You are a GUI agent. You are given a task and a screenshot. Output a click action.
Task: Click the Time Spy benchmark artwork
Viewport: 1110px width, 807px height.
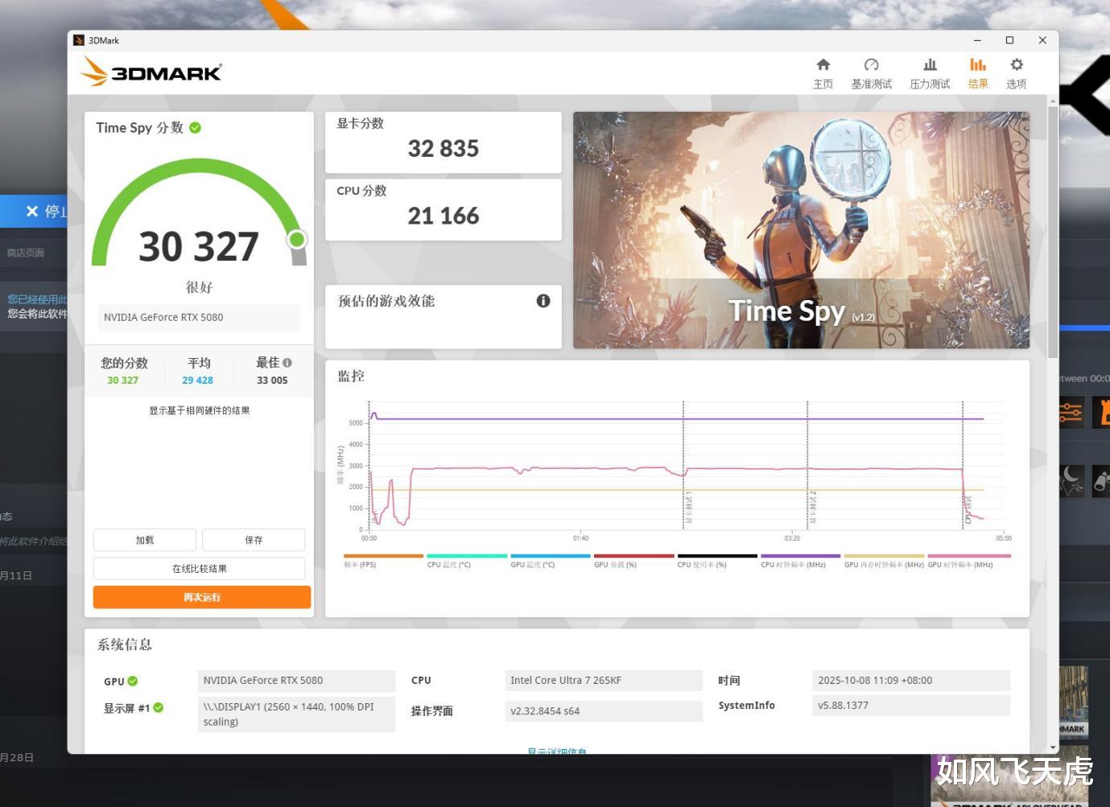coord(801,230)
